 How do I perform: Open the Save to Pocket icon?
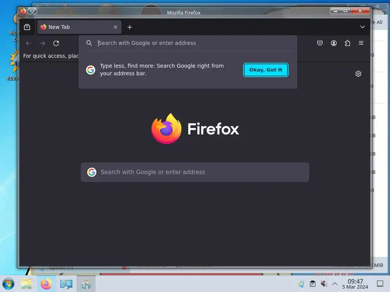tap(320, 43)
